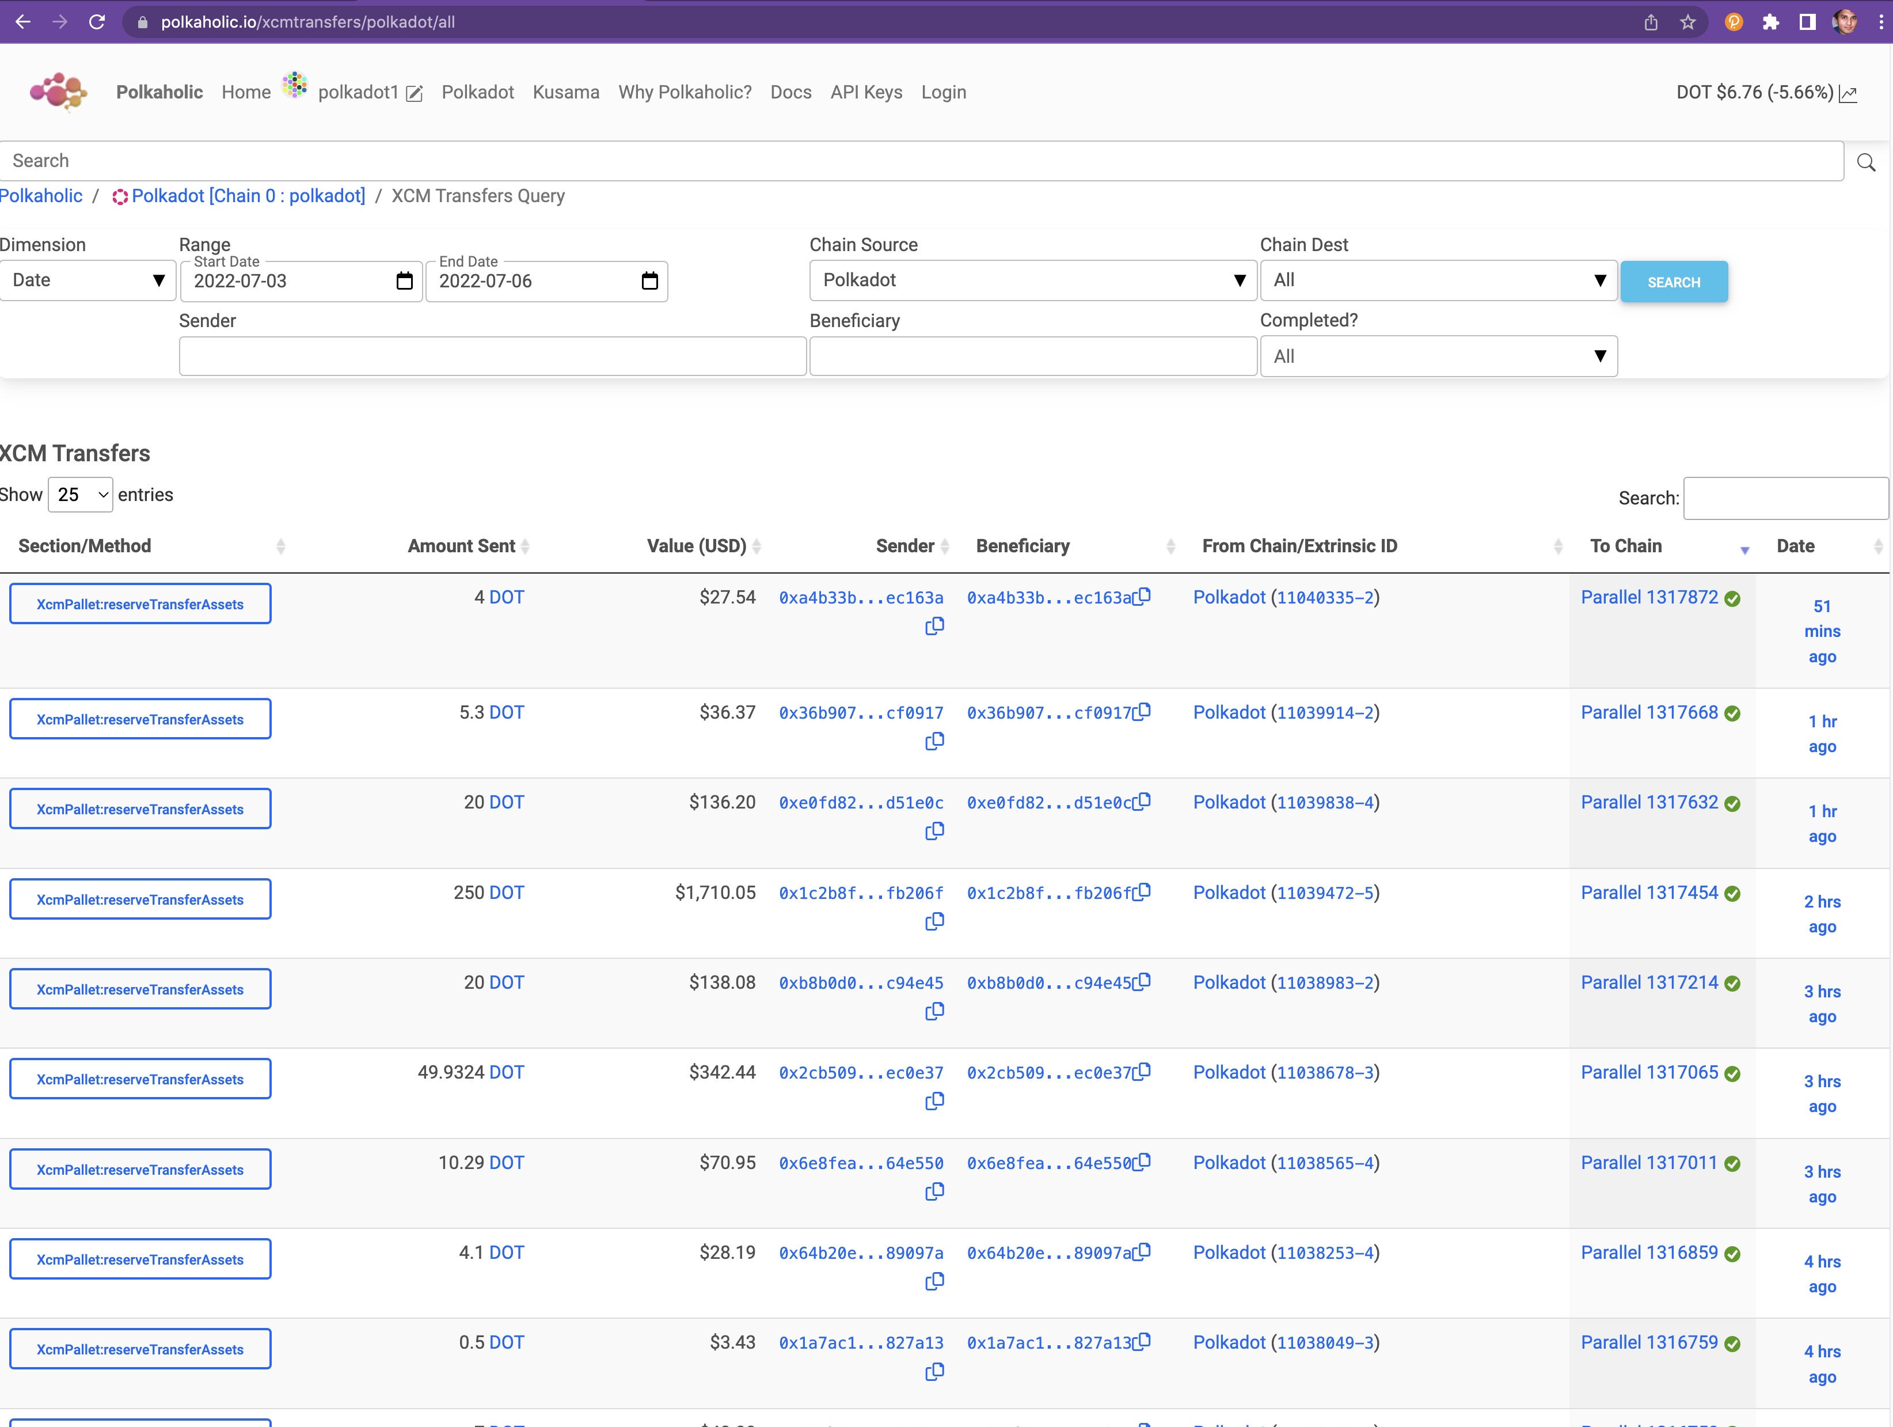Open the DOT price chart icon
Viewport: 1893px width, 1427px height.
tap(1849, 94)
